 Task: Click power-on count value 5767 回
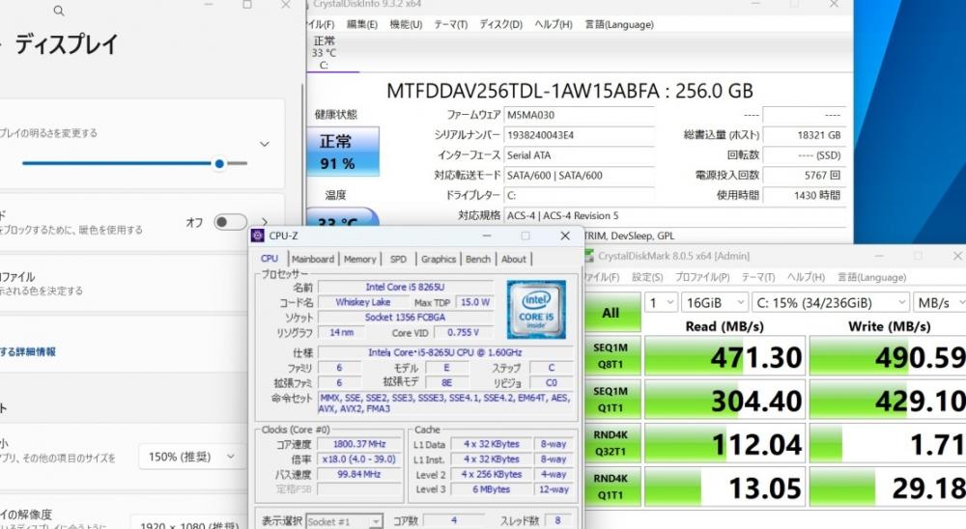click(804, 176)
